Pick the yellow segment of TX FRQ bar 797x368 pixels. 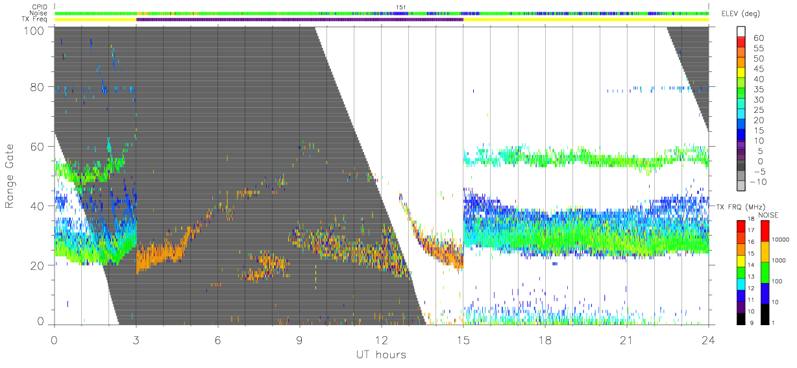point(741,260)
